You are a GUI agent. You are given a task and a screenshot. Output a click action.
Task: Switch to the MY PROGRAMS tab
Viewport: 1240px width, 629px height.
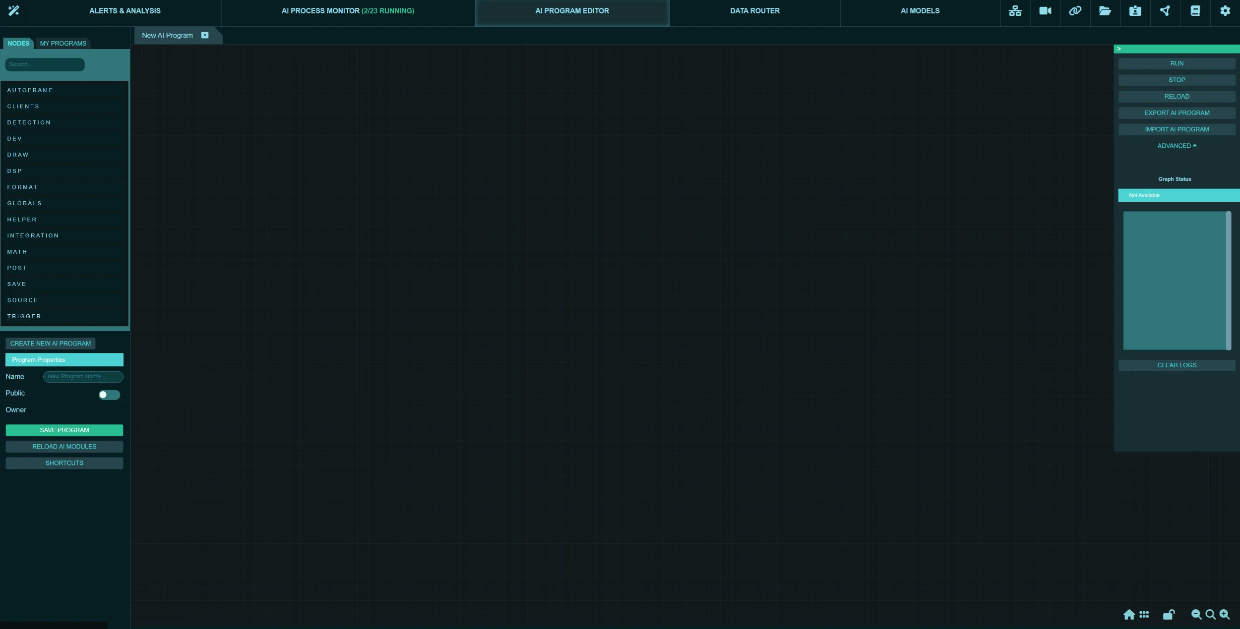[x=63, y=44]
